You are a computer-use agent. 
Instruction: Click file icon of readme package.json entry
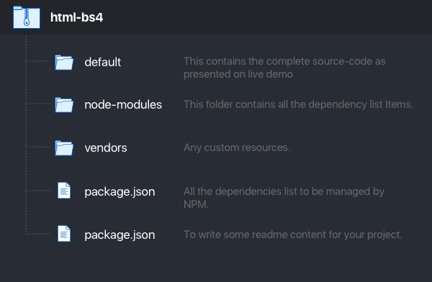(64, 234)
